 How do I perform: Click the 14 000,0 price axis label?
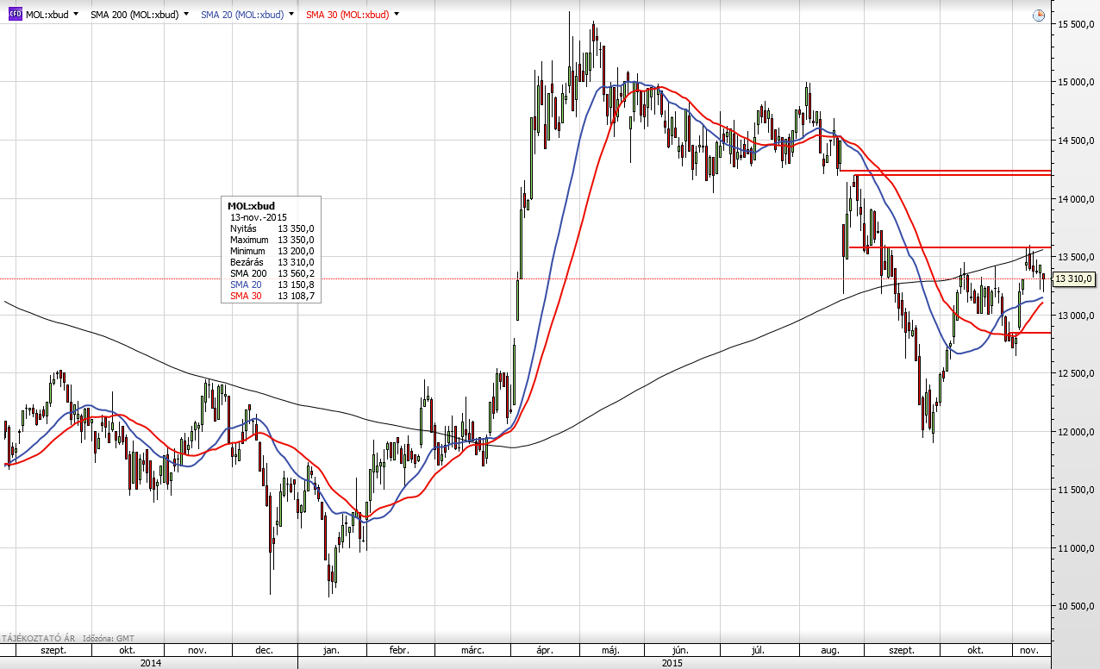tap(1076, 199)
